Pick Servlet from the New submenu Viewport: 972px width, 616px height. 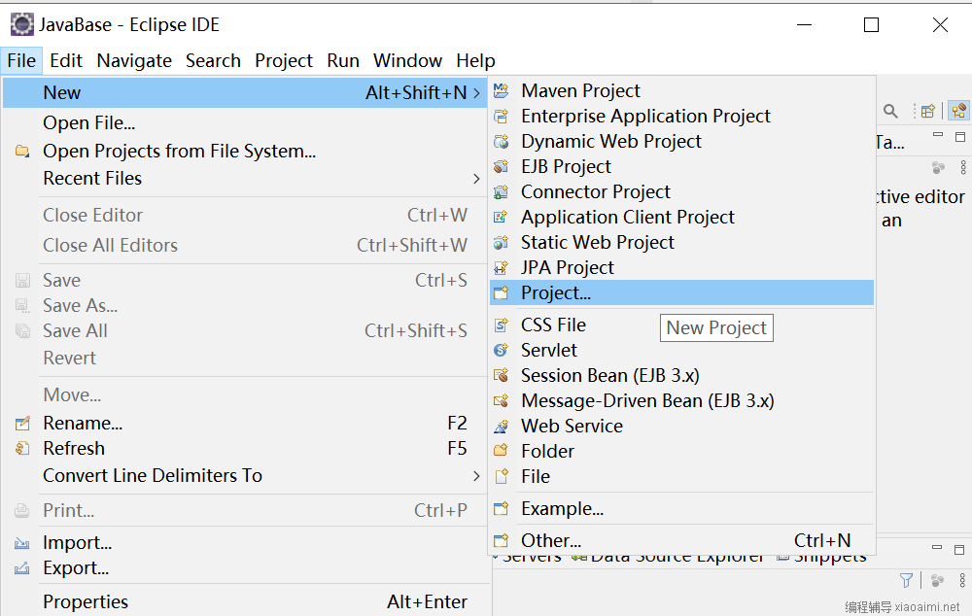point(548,350)
